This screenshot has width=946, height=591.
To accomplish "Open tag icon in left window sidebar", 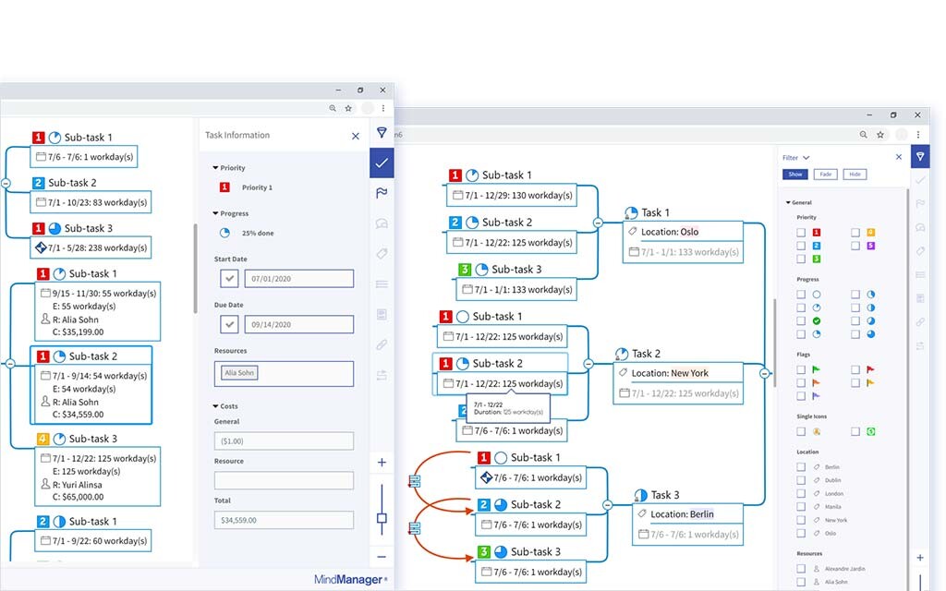I will pos(382,253).
